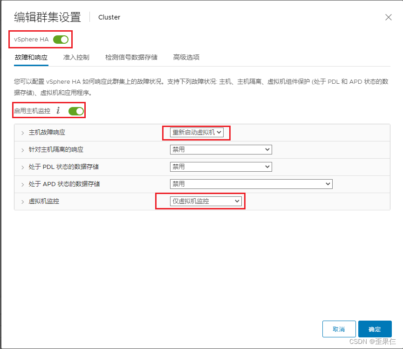Click the Cluster name in the header
Image resolution: width=403 pixels, height=349 pixels.
click(x=109, y=17)
